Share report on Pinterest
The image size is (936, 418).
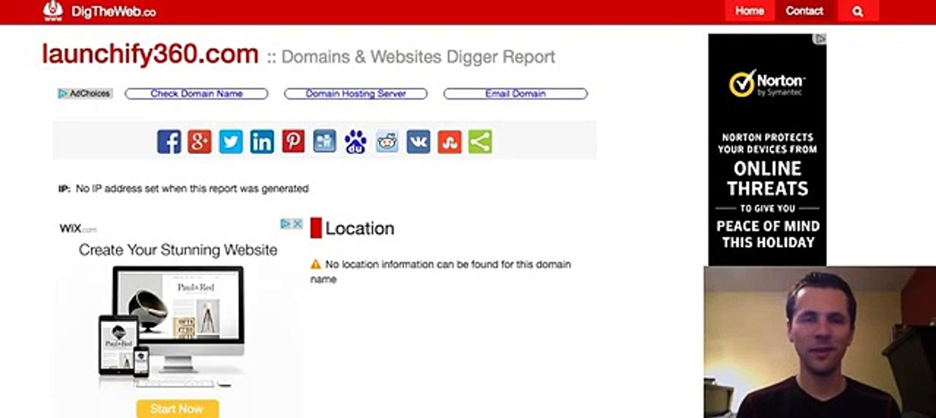pos(293,142)
